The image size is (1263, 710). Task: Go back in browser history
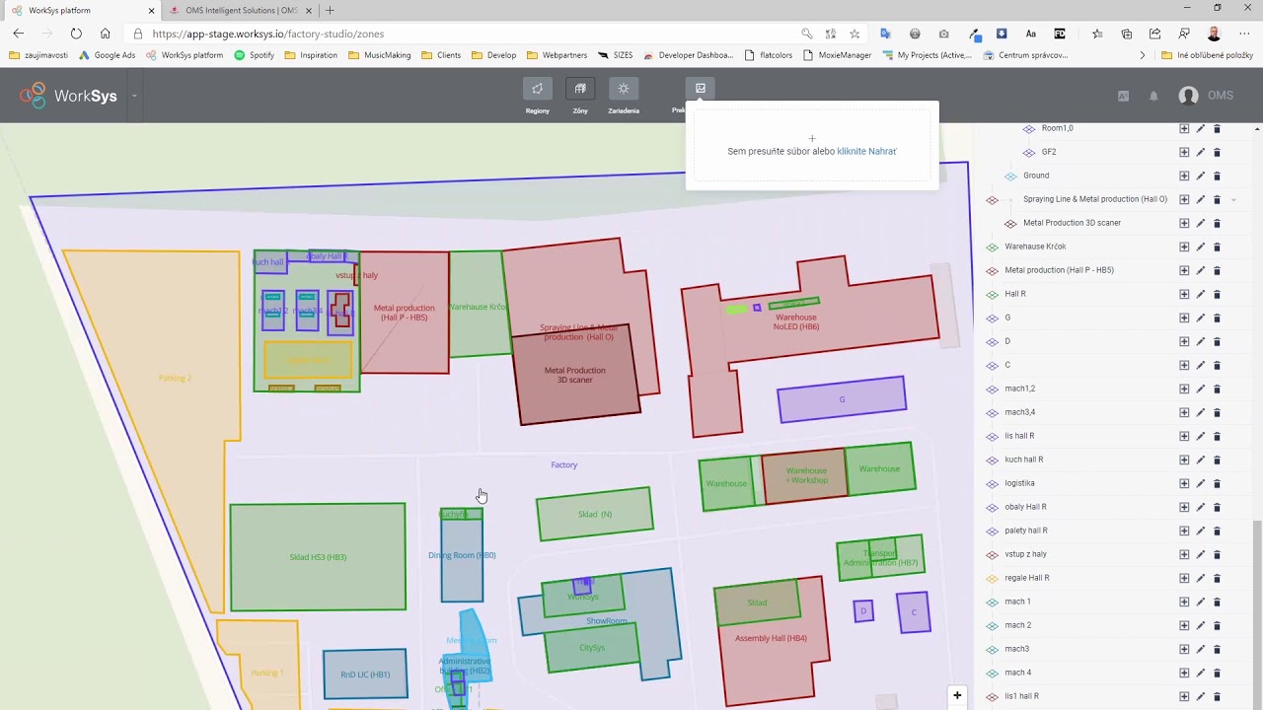click(18, 34)
